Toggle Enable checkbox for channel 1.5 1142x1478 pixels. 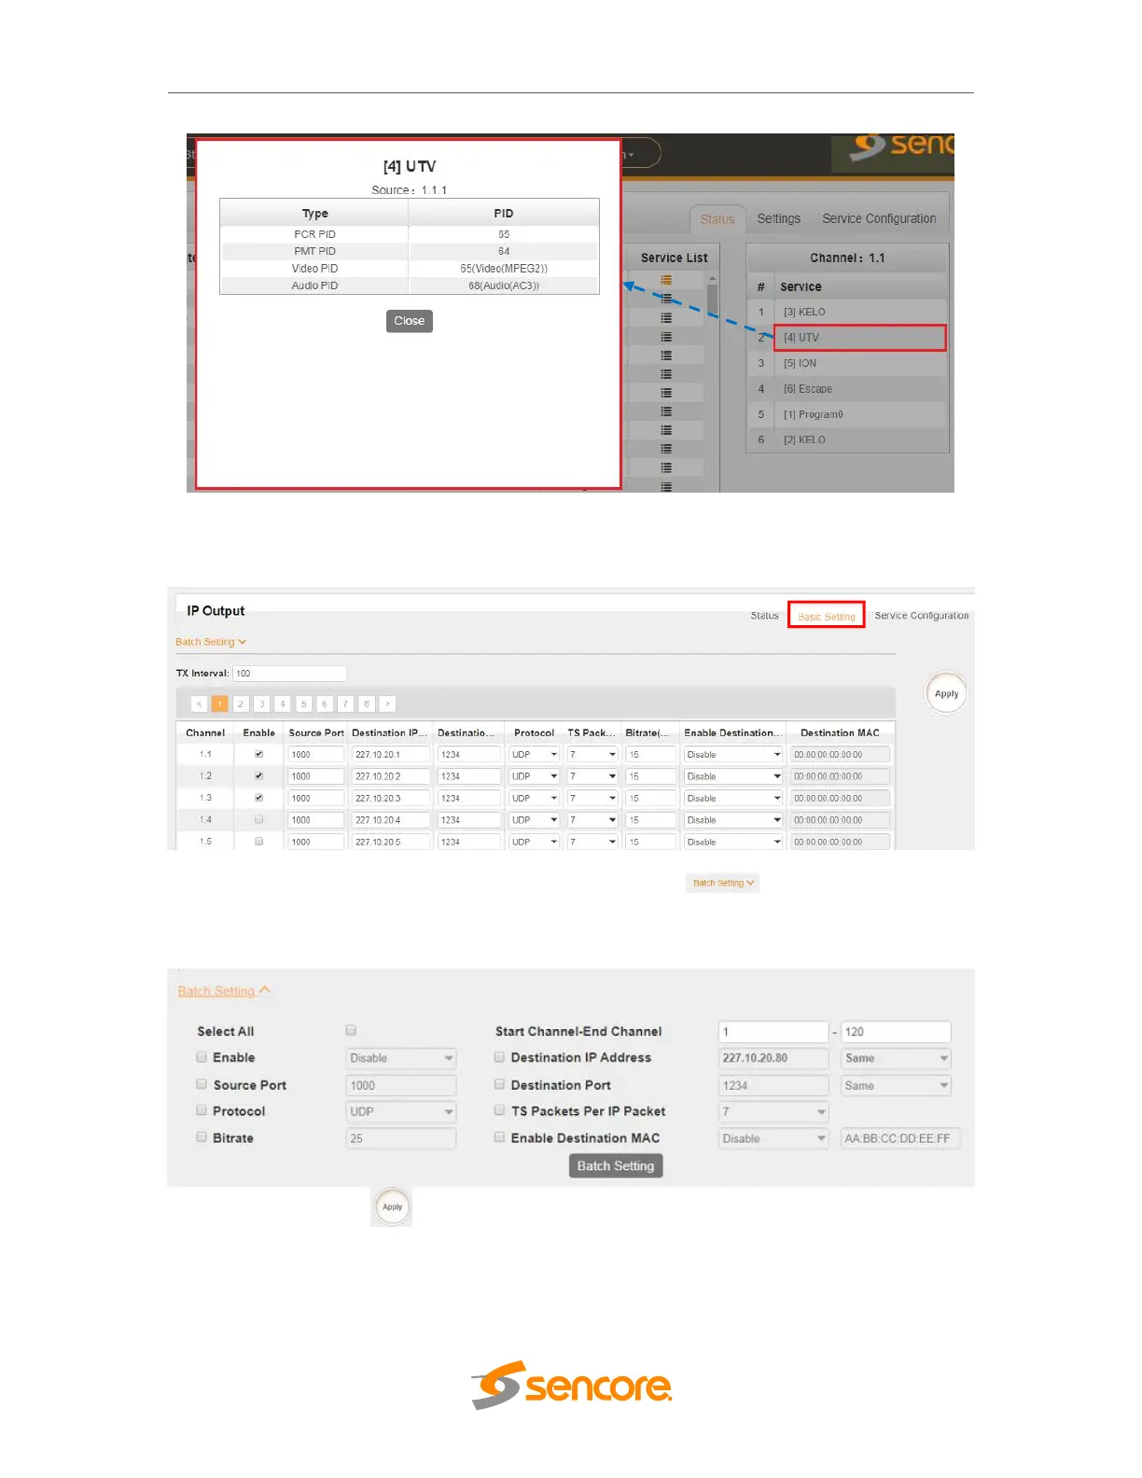[259, 842]
